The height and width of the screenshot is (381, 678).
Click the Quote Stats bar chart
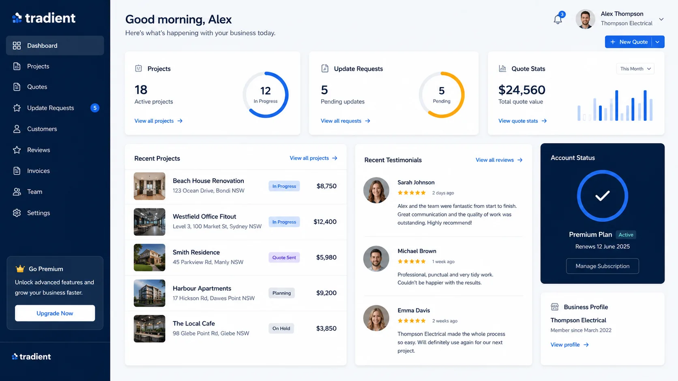click(x=615, y=105)
